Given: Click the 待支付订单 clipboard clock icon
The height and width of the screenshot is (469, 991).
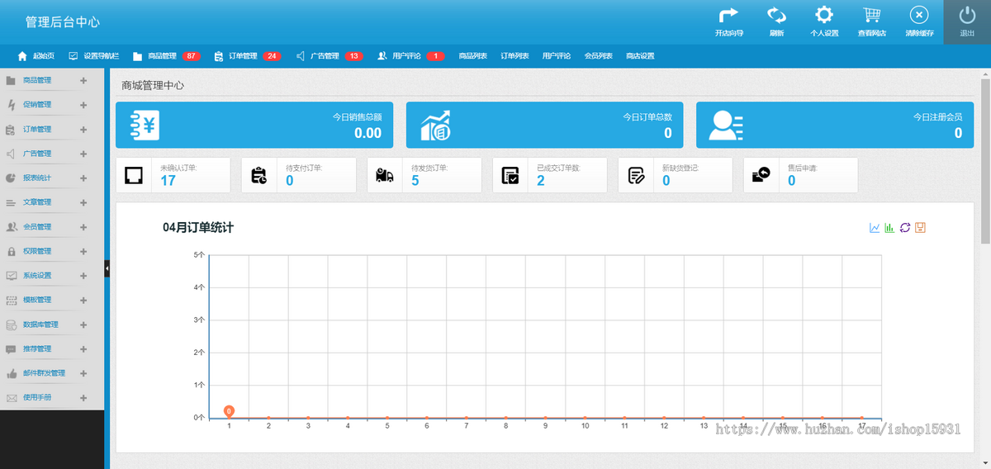Looking at the screenshot, I should 259,175.
